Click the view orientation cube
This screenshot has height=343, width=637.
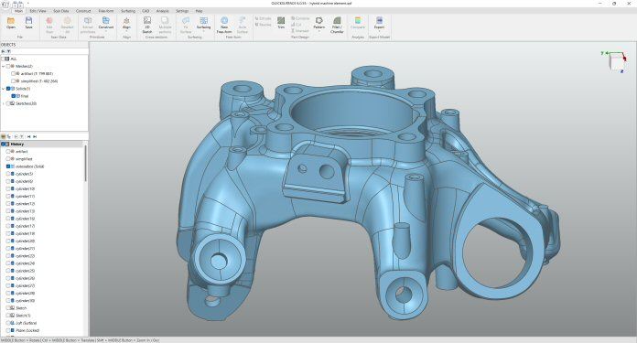617,62
